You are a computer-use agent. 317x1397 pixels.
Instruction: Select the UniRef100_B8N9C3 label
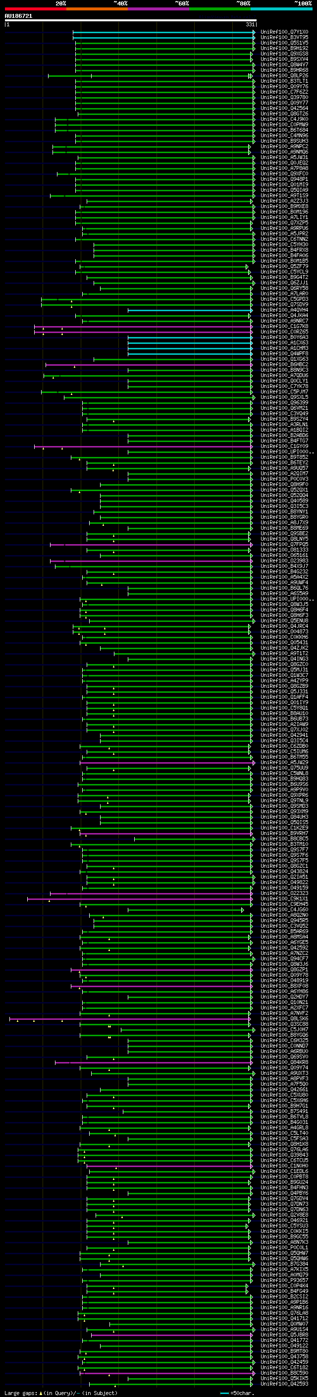pos(284,370)
